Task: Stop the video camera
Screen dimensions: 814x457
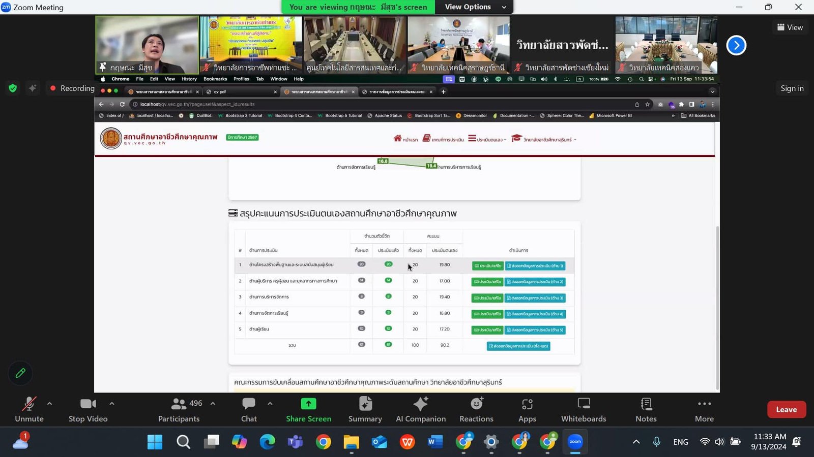Action: click(x=88, y=409)
